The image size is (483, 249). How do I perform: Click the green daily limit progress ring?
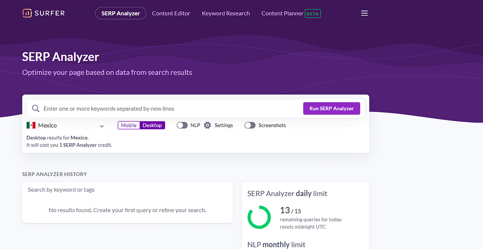(259, 217)
